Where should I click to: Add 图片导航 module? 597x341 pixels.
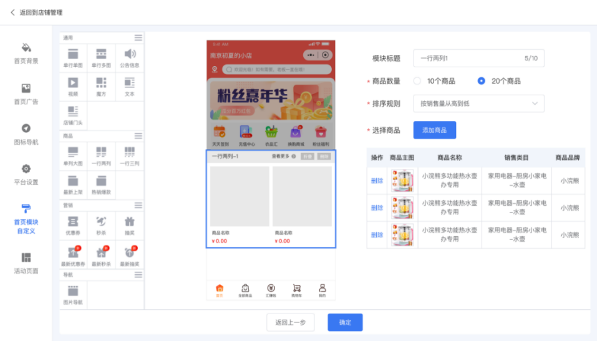click(73, 295)
